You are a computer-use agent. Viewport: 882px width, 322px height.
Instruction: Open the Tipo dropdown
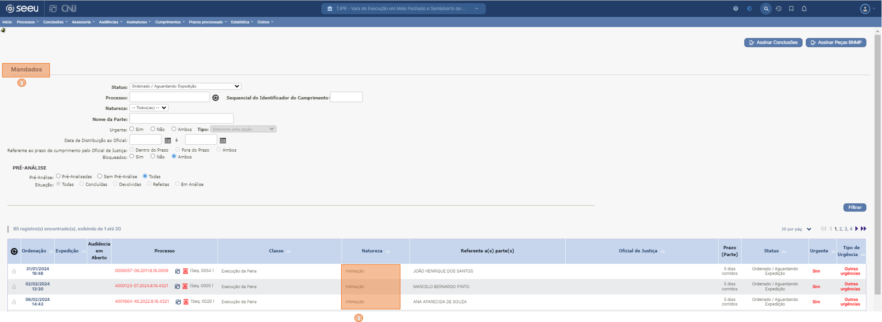coord(243,129)
